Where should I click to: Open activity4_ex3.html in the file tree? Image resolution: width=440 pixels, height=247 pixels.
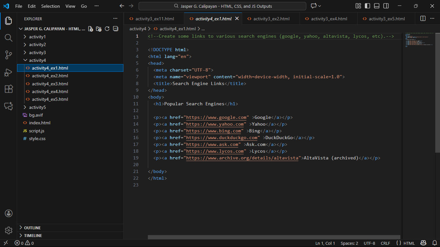[50, 84]
